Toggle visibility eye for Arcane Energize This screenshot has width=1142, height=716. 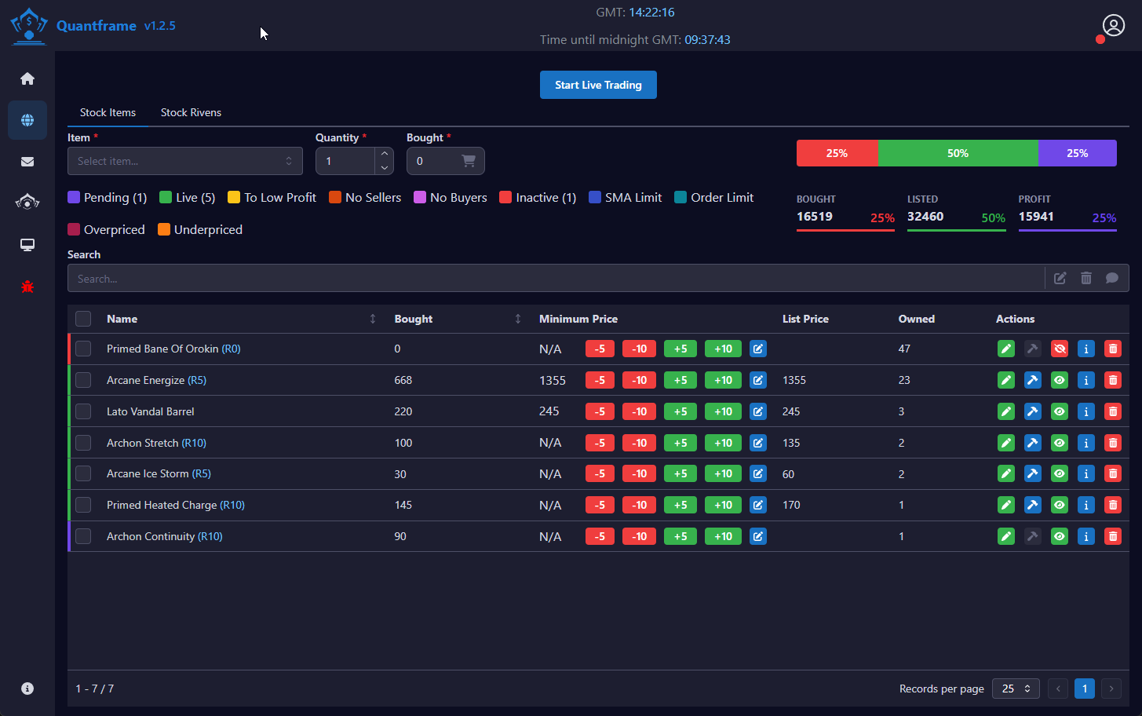(1060, 380)
